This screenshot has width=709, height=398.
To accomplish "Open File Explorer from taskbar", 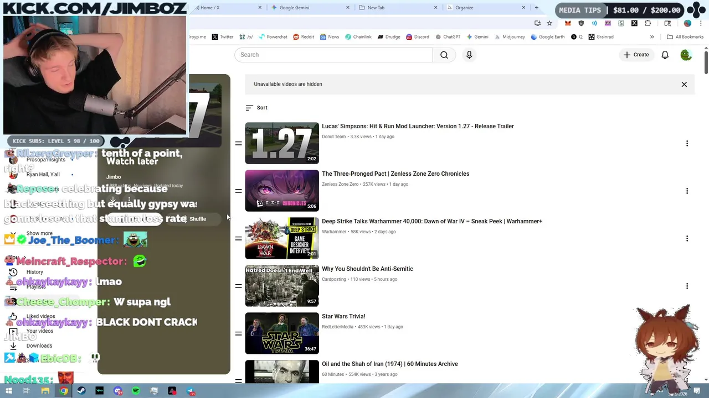I will point(45,391).
